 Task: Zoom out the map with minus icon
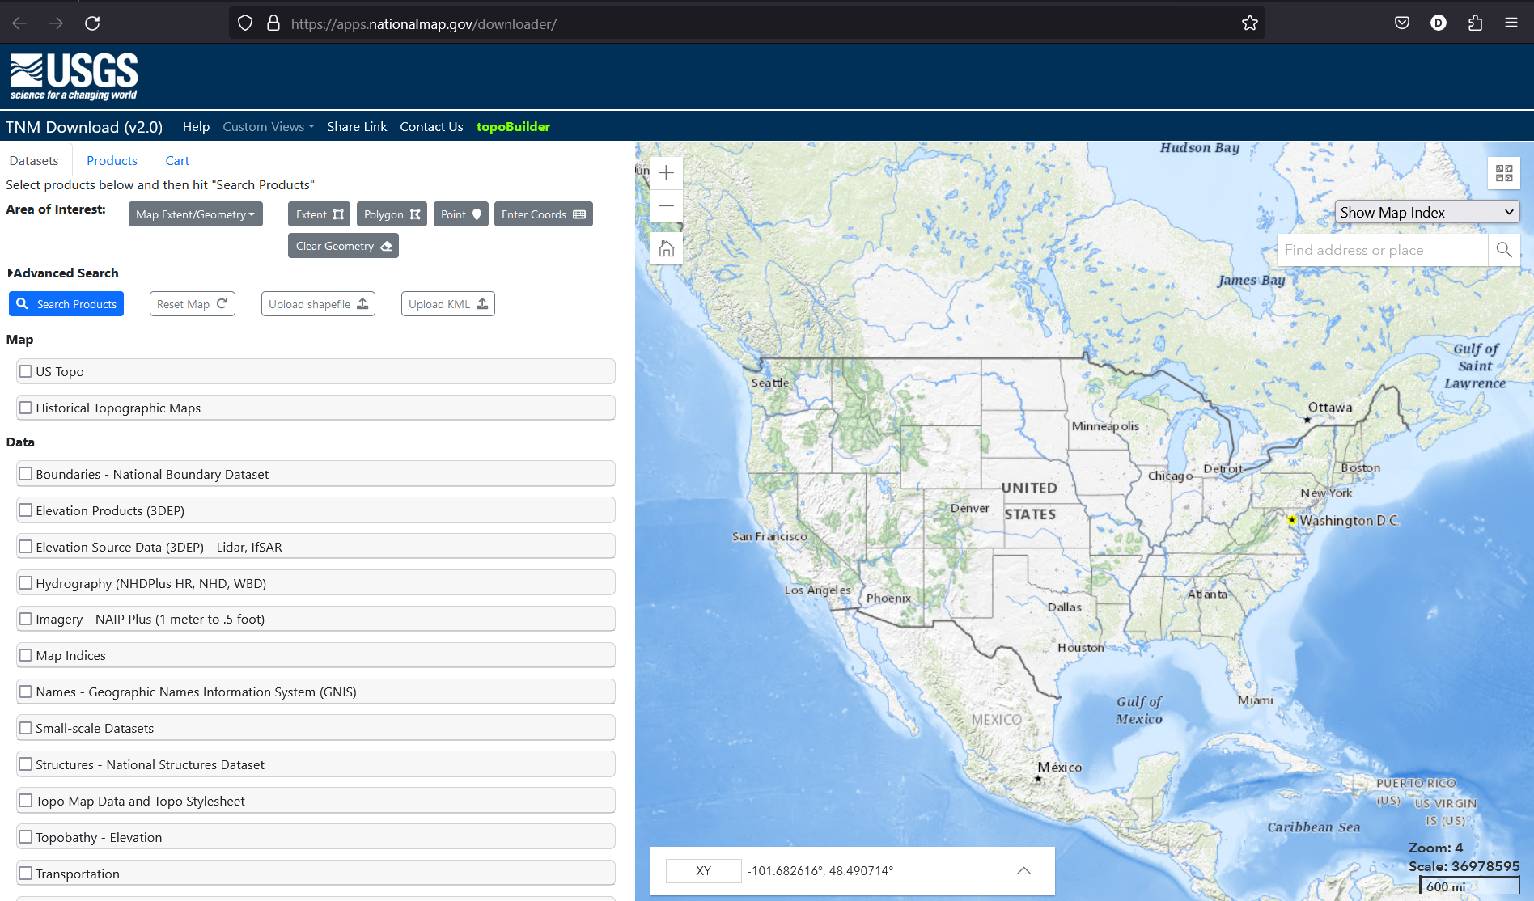click(x=666, y=206)
